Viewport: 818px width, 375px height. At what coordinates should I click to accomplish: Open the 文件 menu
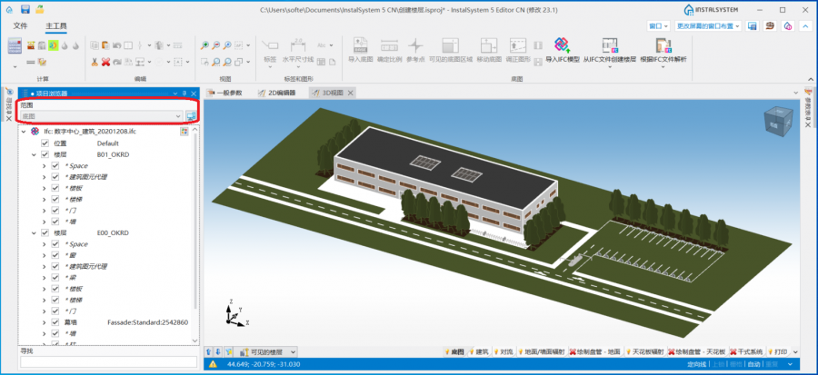[21, 26]
